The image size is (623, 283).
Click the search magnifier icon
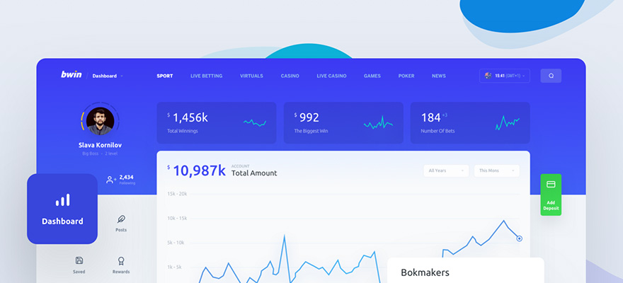[x=551, y=76]
